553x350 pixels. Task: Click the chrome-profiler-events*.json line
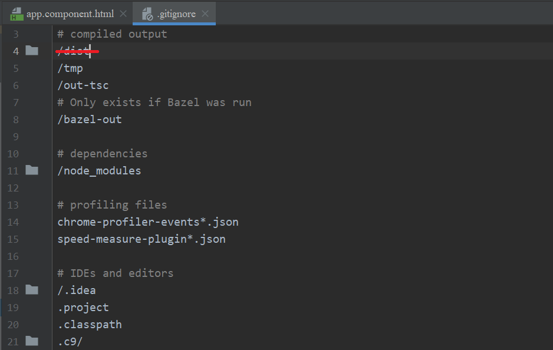147,222
